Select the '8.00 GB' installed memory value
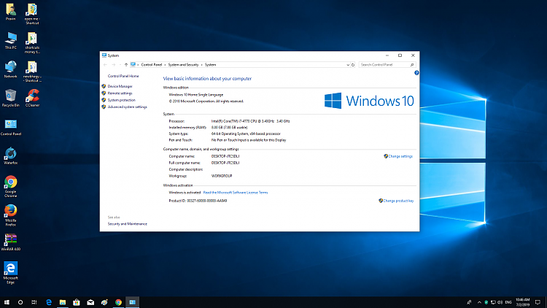 click(x=217, y=128)
